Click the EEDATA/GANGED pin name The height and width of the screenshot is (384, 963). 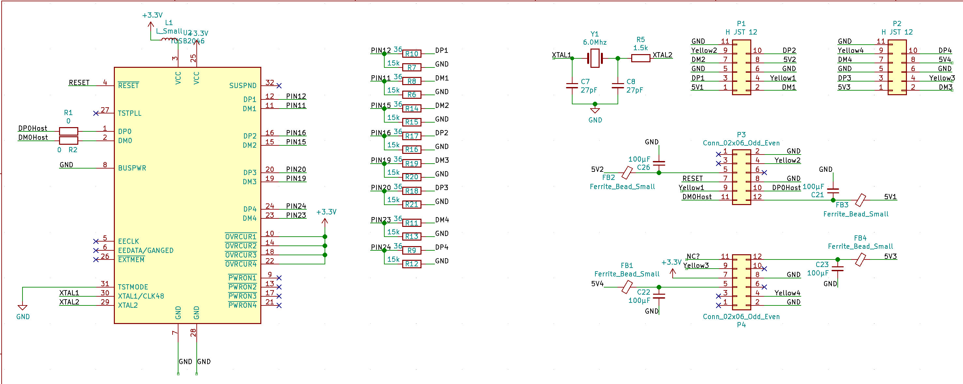click(146, 250)
